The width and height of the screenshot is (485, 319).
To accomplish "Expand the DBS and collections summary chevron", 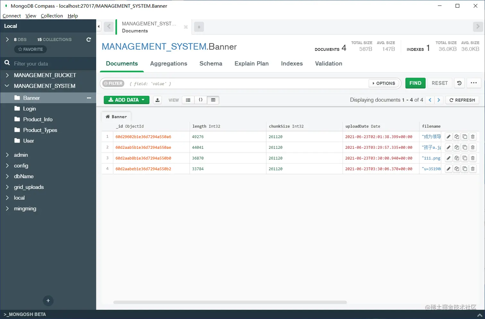I will [7, 39].
